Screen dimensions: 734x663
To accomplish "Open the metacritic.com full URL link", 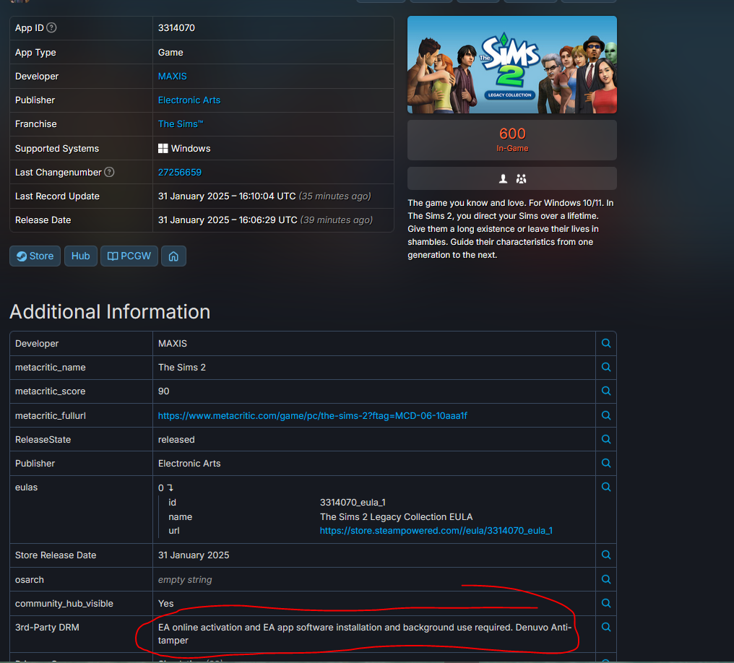I will coord(313,415).
